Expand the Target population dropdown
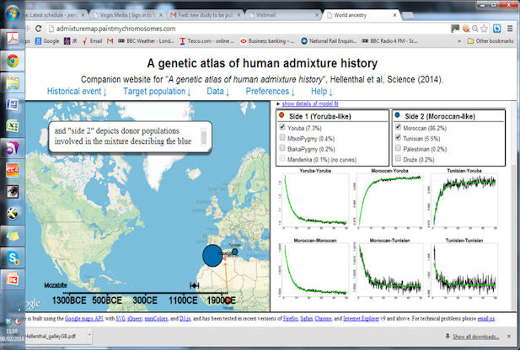The image size is (520, 350). pos(157,92)
